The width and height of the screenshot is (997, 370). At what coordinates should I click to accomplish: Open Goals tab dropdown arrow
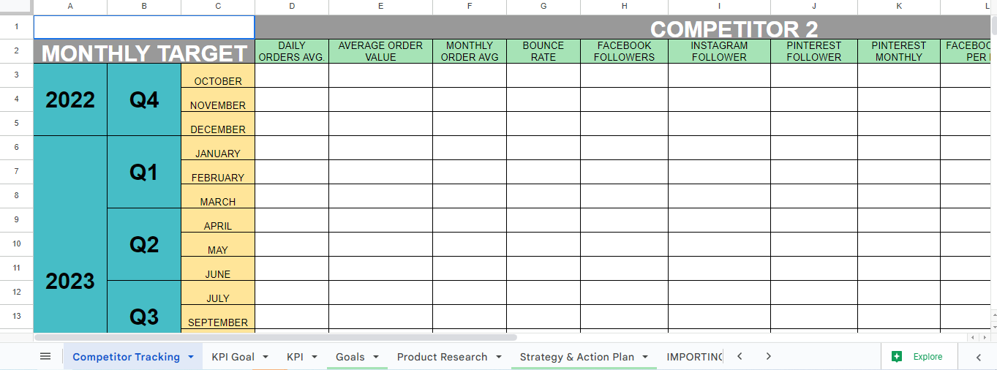click(x=376, y=357)
